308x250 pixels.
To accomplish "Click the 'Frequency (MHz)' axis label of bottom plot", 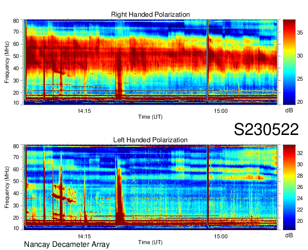I will click(x=7, y=187).
